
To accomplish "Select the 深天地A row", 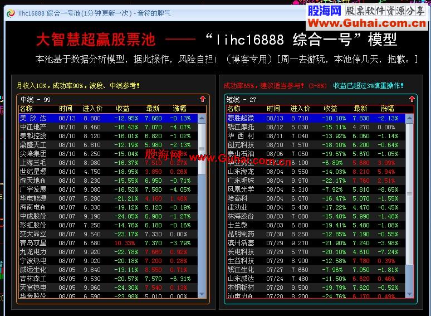I will click(x=108, y=181).
